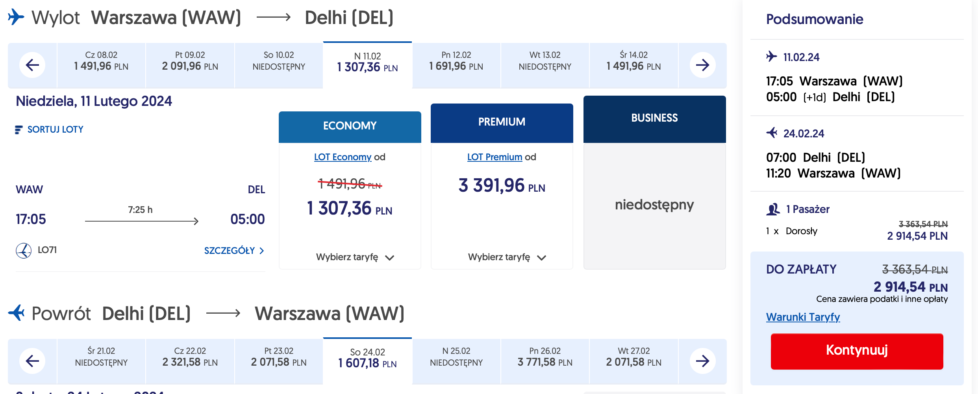978x394 pixels.
Task: Open the LOT Economy link
Action: pyautogui.click(x=343, y=157)
